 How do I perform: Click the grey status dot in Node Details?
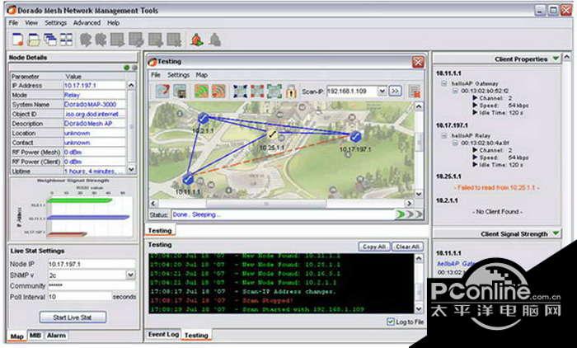(134, 68)
